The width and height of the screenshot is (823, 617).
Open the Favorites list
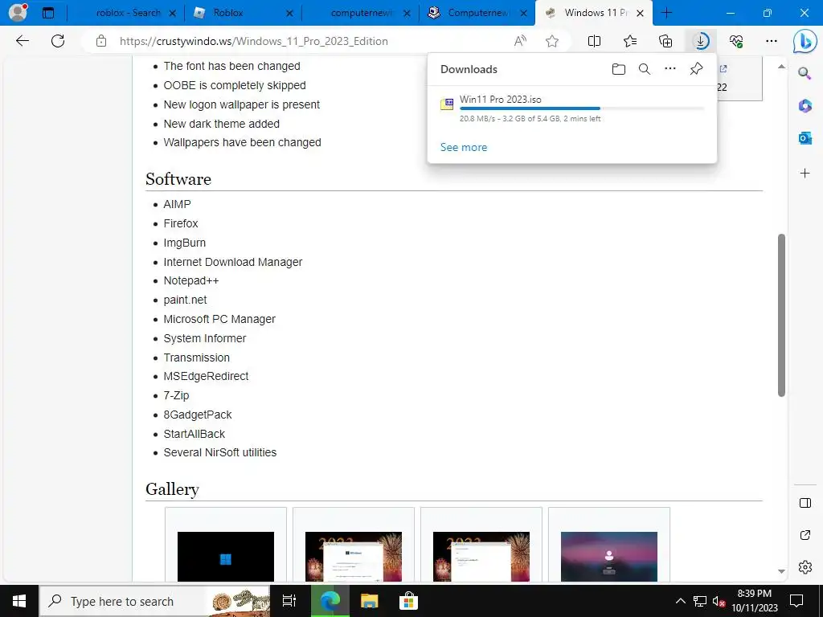[630, 41]
